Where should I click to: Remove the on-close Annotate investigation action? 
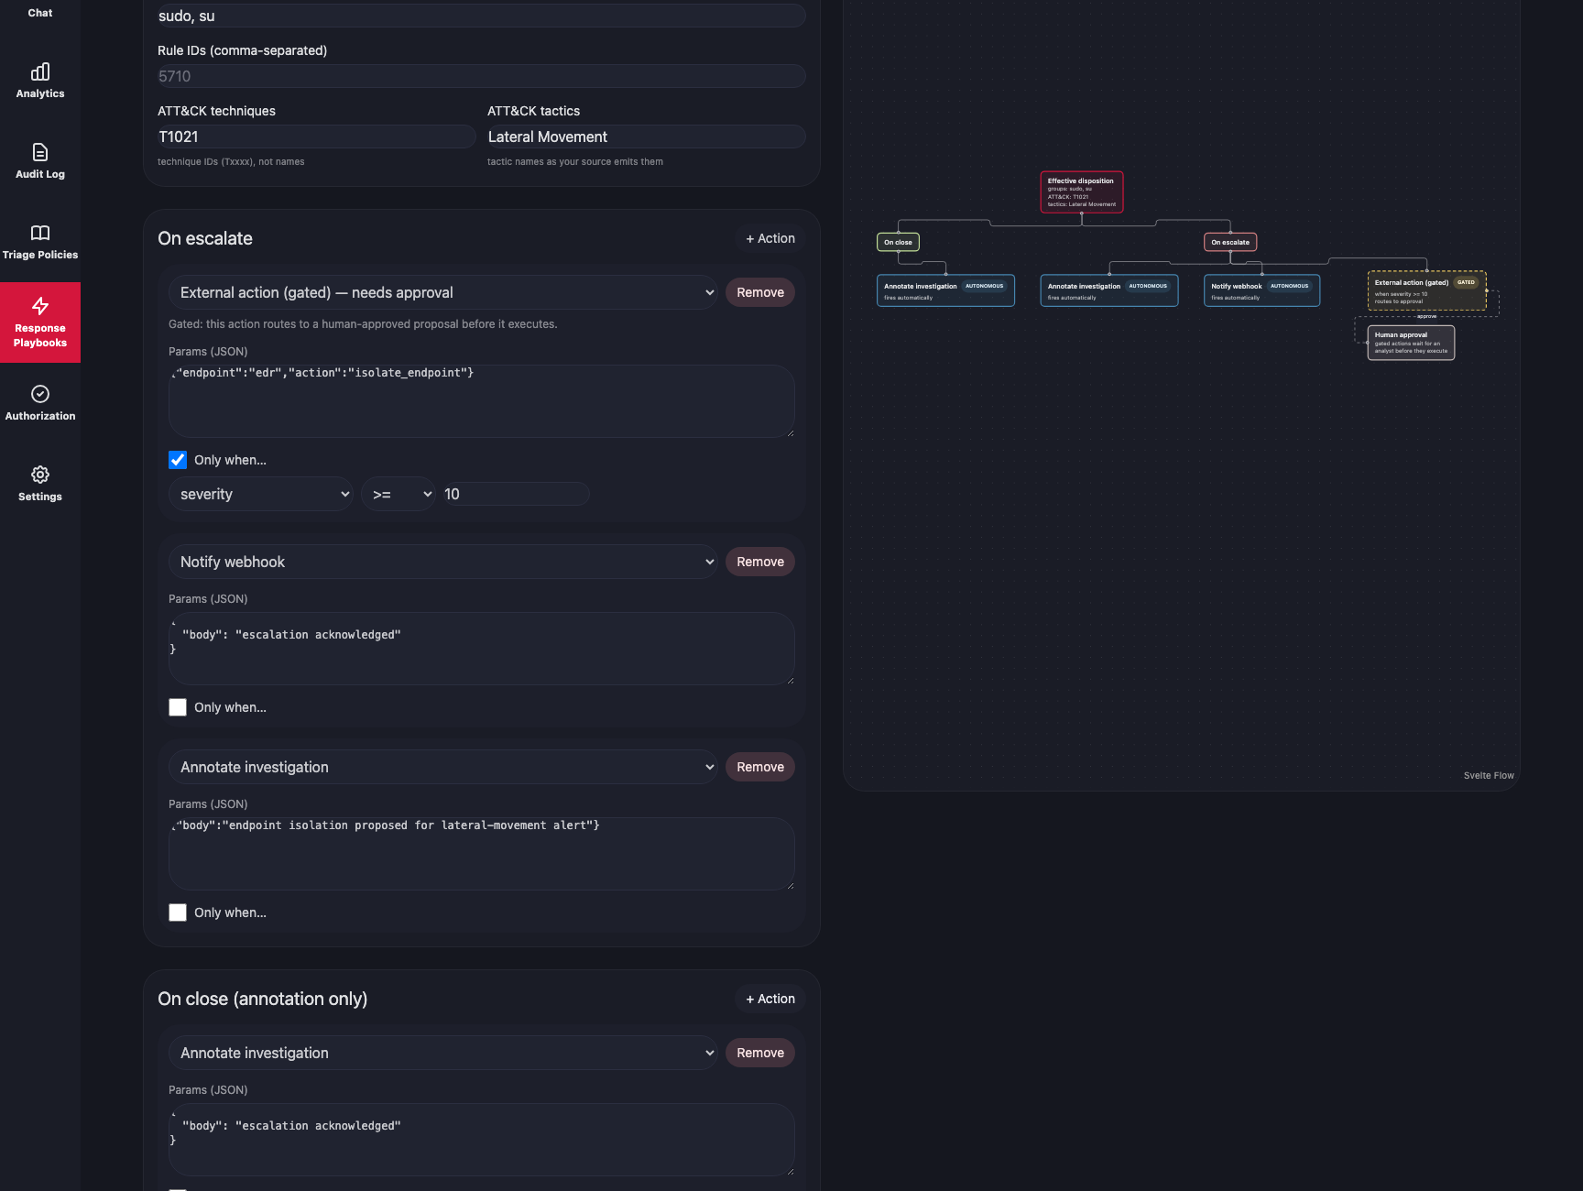760,1053
